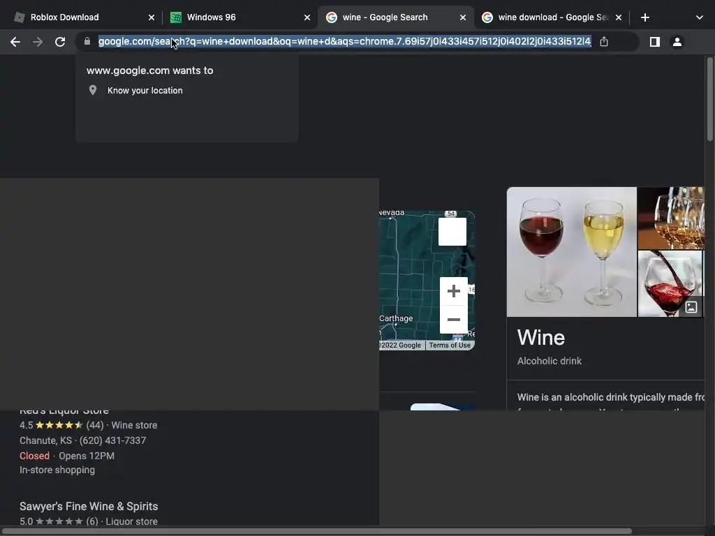715x536 pixels.
Task: Zoom out on the map
Action: [x=453, y=320]
